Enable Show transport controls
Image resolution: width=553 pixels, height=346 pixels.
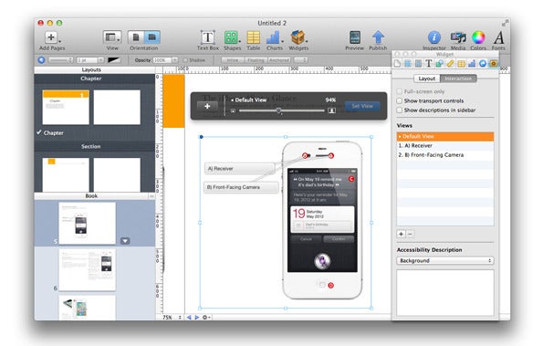[x=399, y=100]
